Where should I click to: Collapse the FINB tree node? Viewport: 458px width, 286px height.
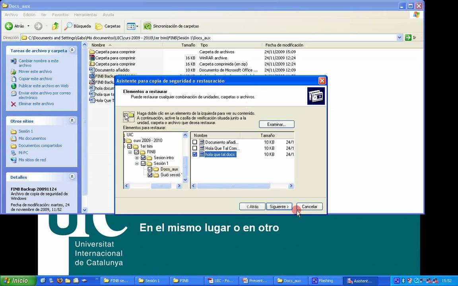pos(130,152)
